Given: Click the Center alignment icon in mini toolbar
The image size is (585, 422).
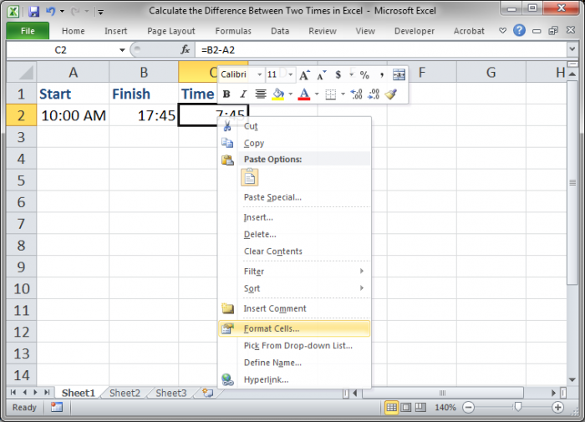Looking at the screenshot, I should (261, 94).
